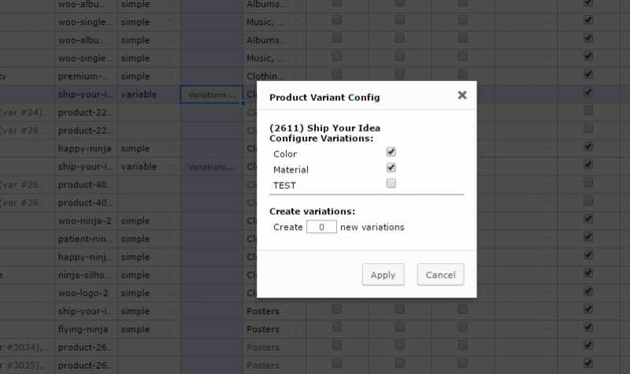This screenshot has width=630, height=374.
Task: Select the premium- slug cell
Action: tap(86, 76)
